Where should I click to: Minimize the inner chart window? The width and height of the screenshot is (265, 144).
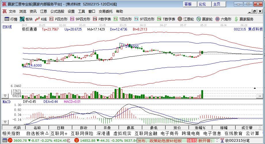(x=250, y=12)
